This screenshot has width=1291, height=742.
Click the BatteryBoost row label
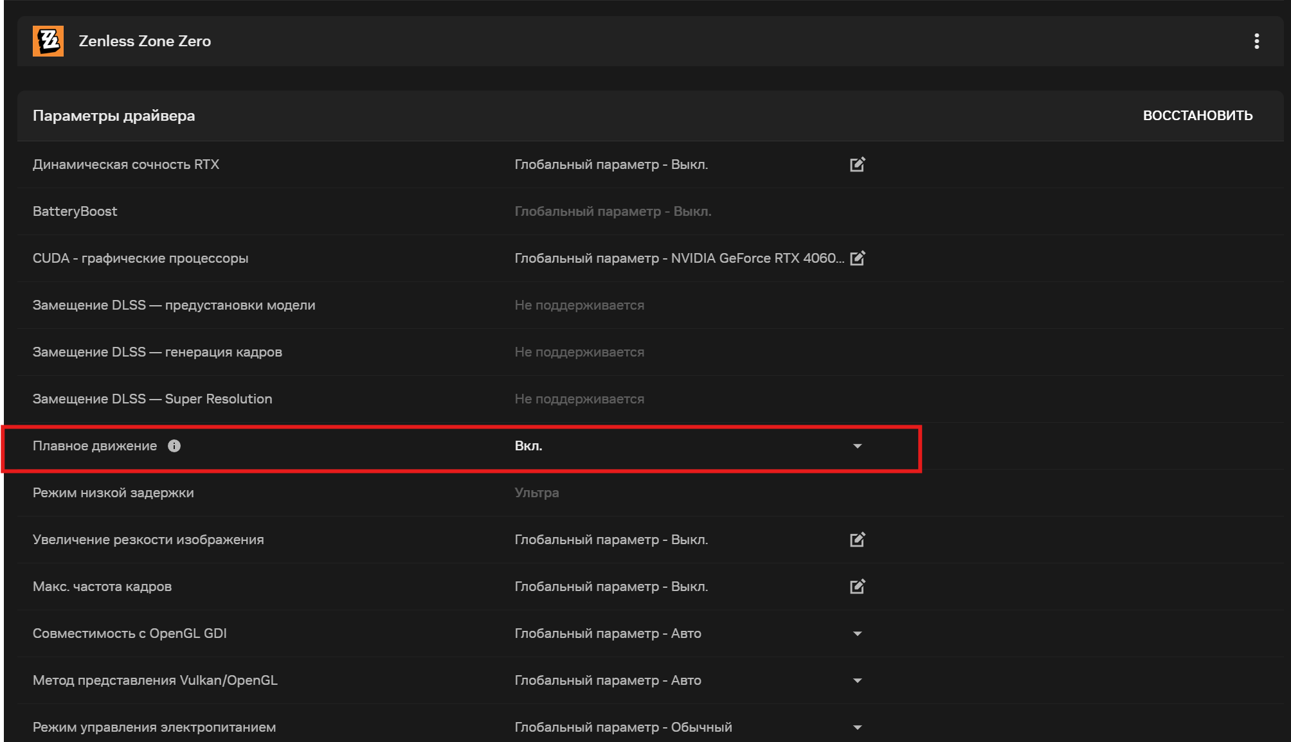tap(75, 211)
